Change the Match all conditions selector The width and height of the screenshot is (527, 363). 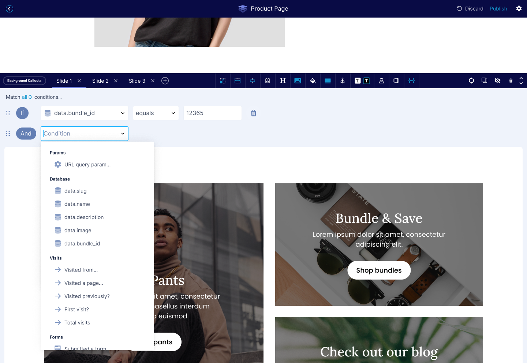(27, 97)
